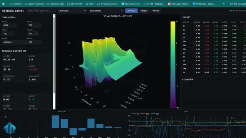Show more bookmarks with the double-chevron
The height and width of the screenshot is (138, 246).
(224, 4)
